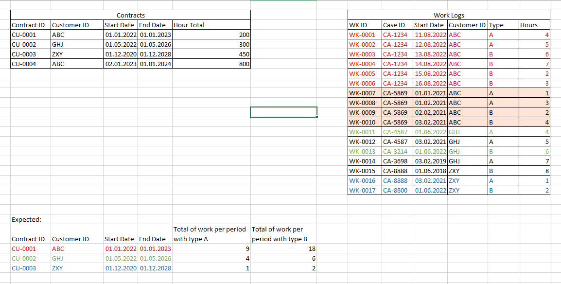Viewport: 561px width, 284px height.
Task: Select the expected type B total 18
Action: tap(283, 248)
